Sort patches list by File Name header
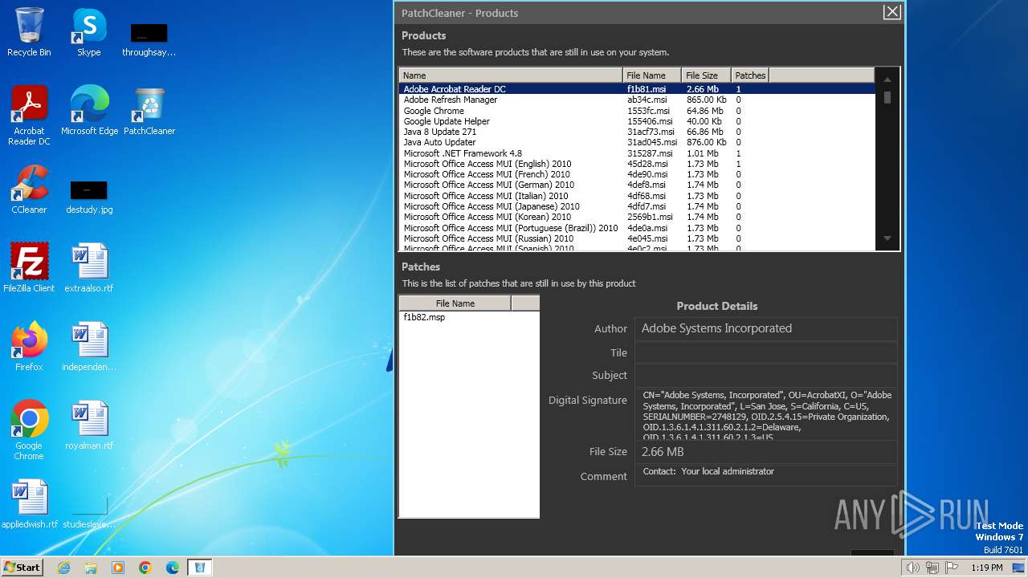The height and width of the screenshot is (578, 1028). (455, 303)
